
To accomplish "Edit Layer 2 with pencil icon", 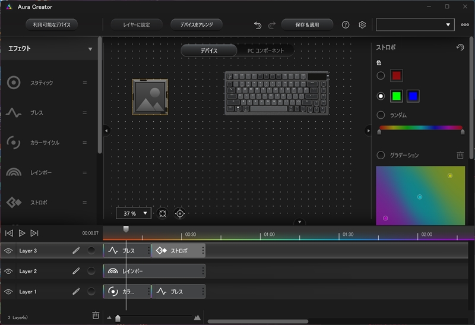I will pos(76,271).
